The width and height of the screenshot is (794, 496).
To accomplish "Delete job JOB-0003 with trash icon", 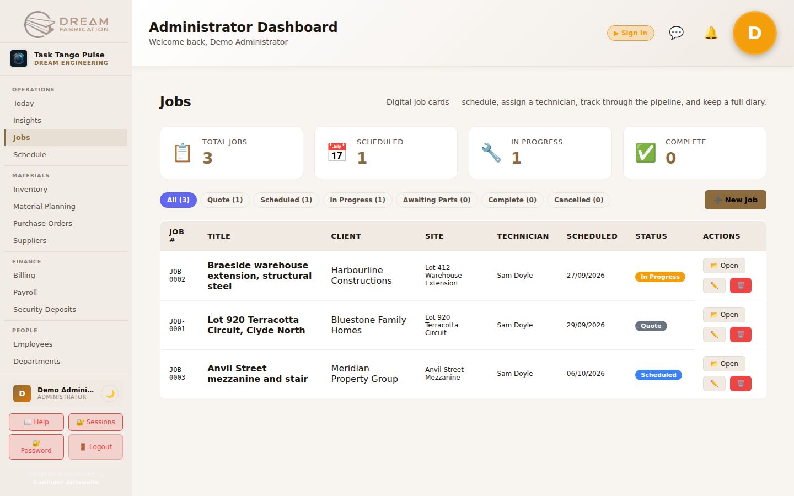I will [741, 384].
